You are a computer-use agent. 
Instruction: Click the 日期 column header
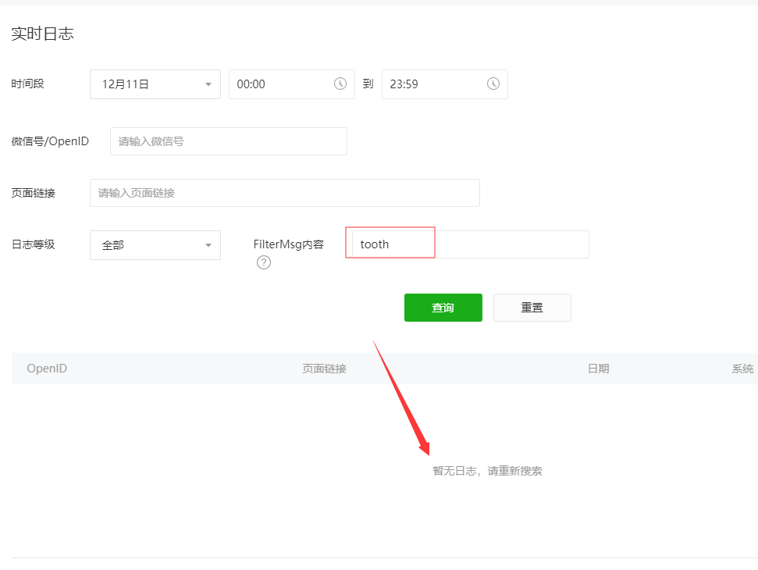coord(599,369)
